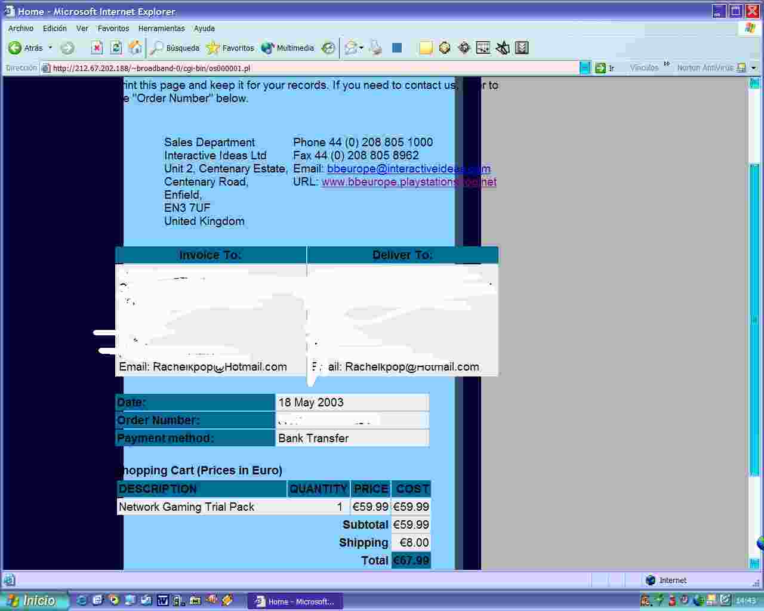The width and height of the screenshot is (764, 611).
Task: Click the Internet Explorer title bar icon
Action: 10,11
